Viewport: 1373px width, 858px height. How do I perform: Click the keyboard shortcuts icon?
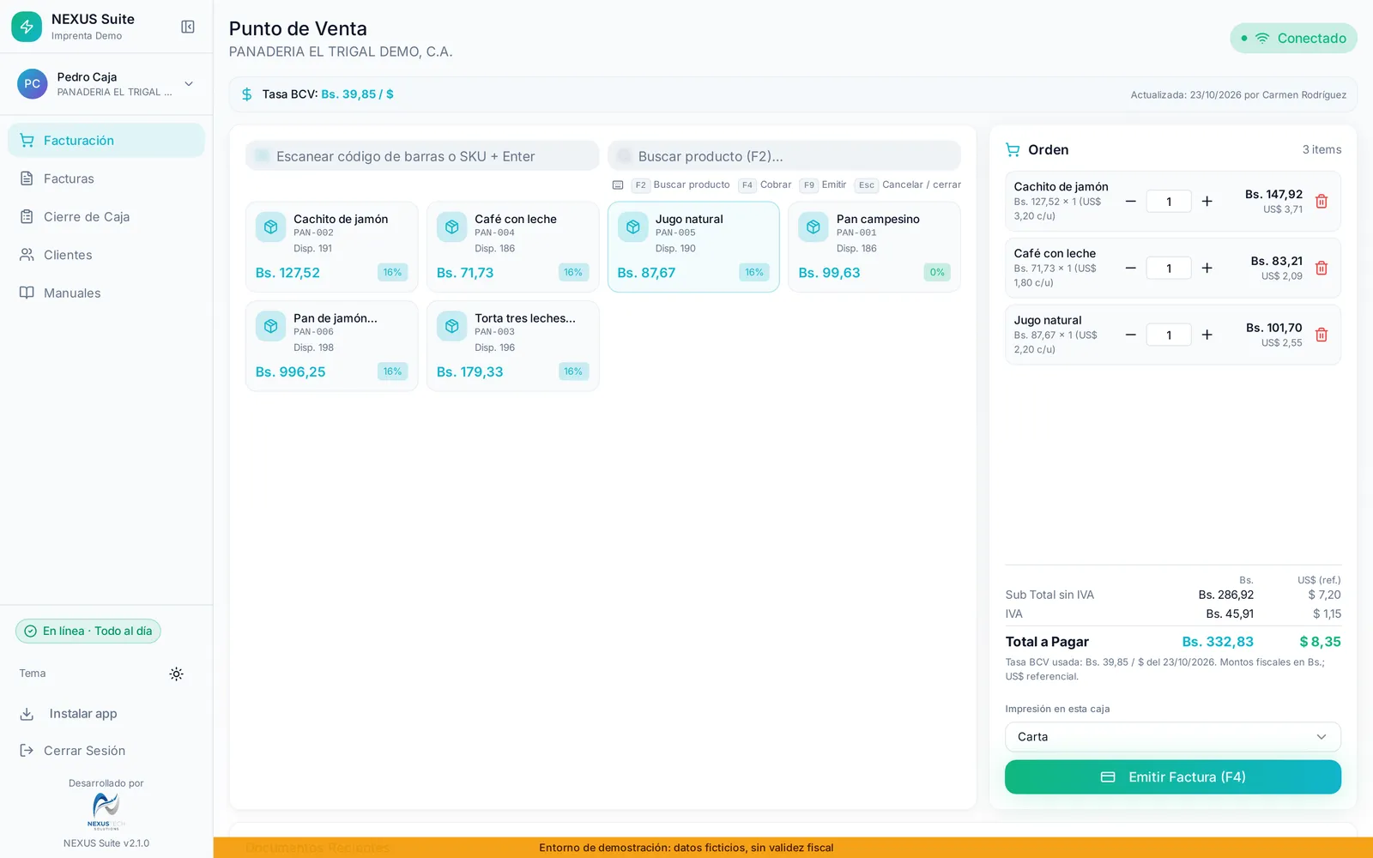pos(618,184)
